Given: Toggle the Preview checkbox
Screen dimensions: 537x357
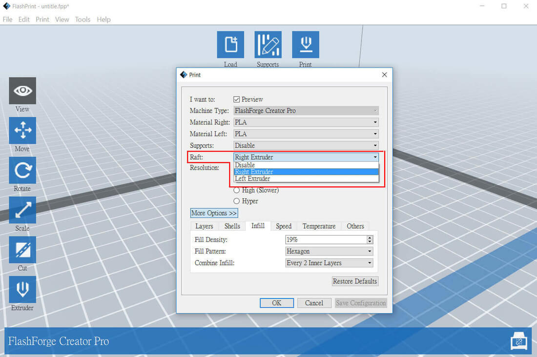Looking at the screenshot, I should 236,99.
